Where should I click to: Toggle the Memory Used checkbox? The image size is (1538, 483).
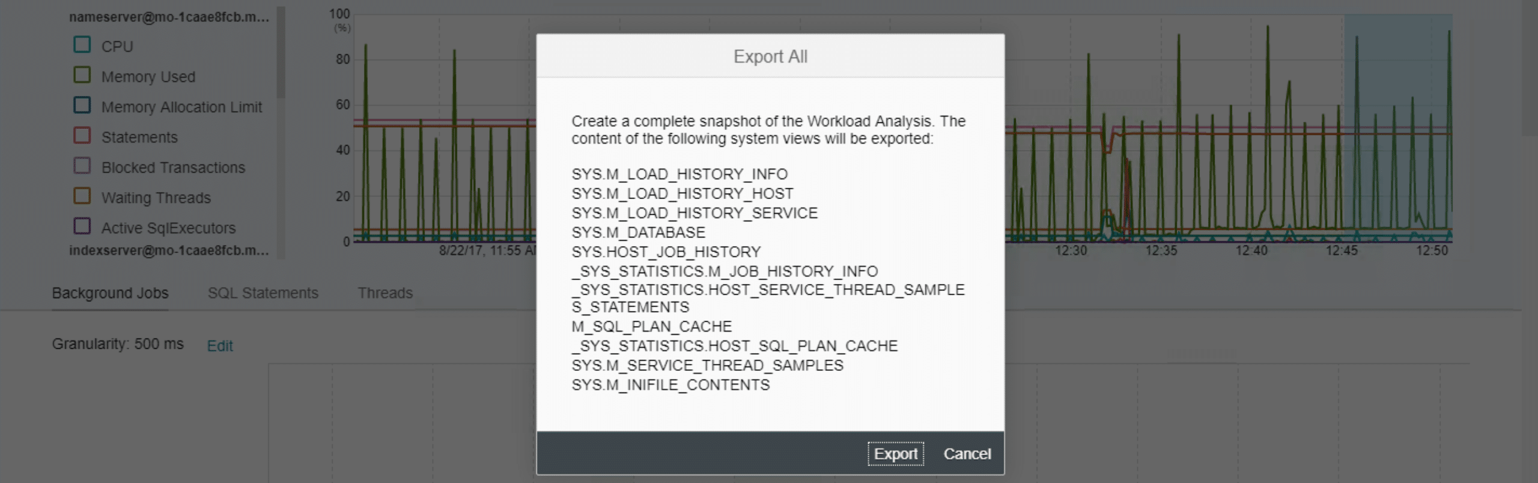[x=82, y=76]
